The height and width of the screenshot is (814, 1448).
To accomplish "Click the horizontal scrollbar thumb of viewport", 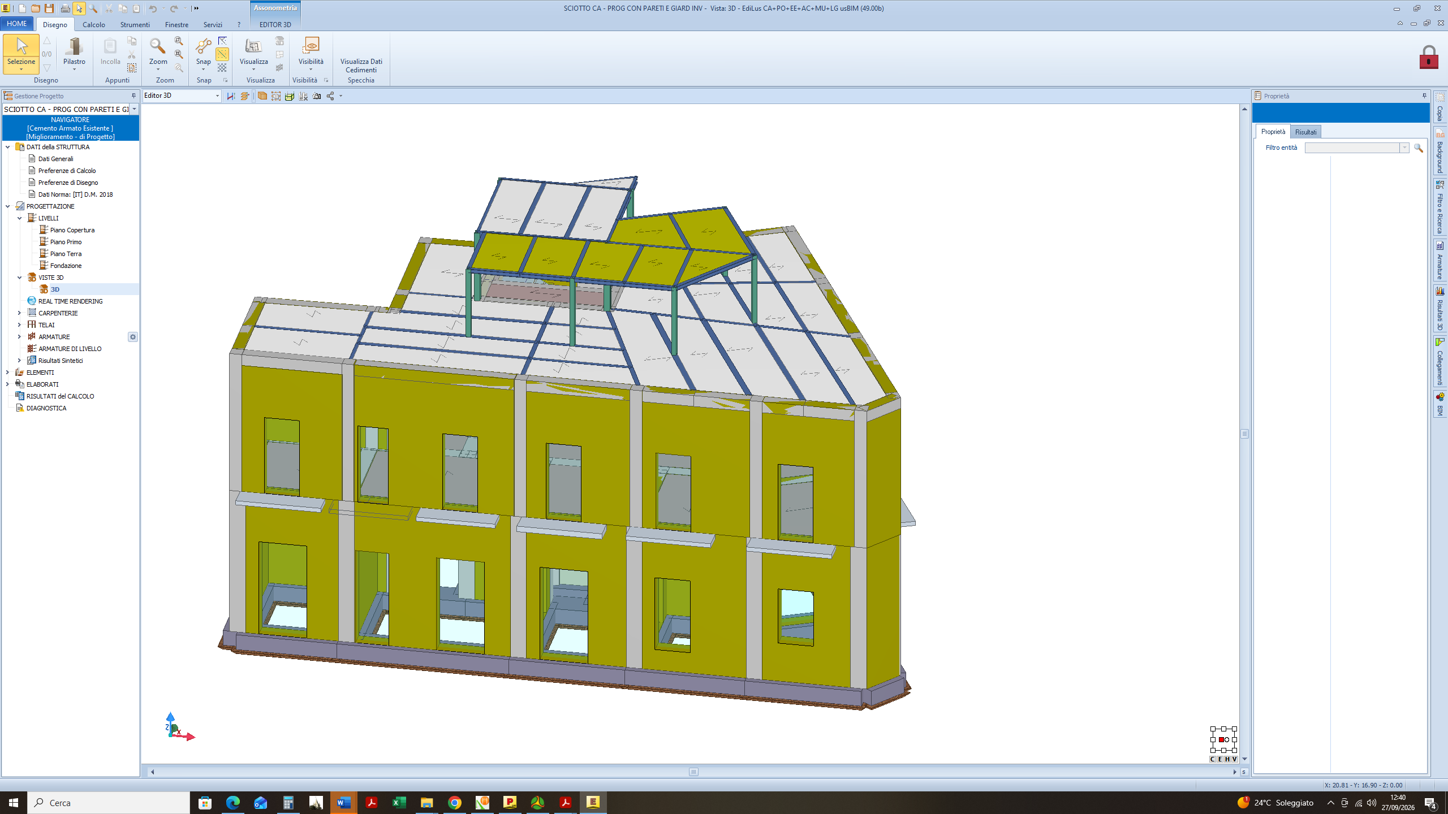I will point(693,772).
